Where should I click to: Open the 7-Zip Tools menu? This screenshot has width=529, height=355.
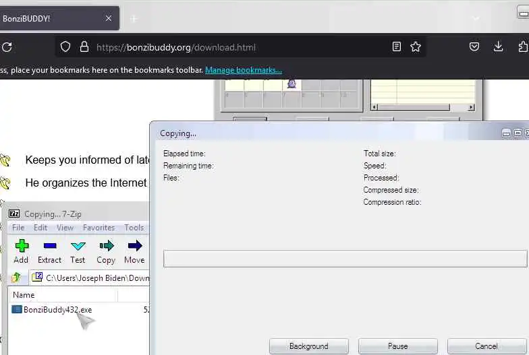[134, 228]
